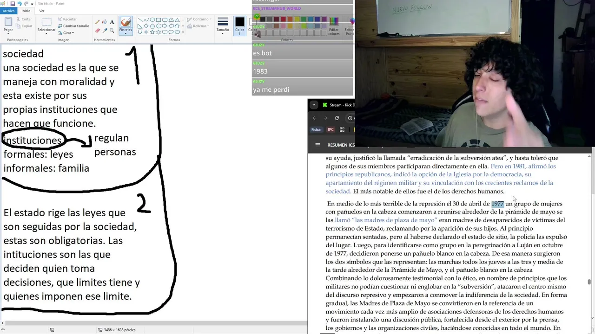The height and width of the screenshot is (334, 595).
Task: Choose the Diamond shape
Action: (x=146, y=26)
